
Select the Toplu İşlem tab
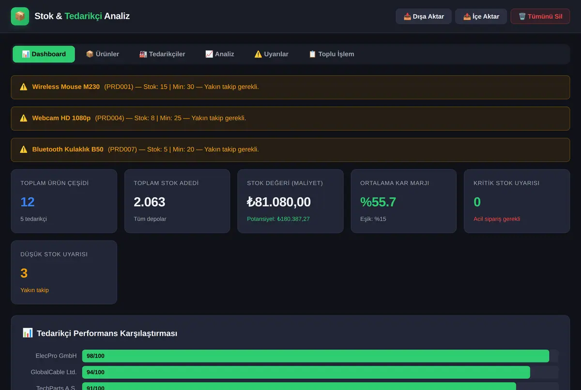(x=332, y=54)
